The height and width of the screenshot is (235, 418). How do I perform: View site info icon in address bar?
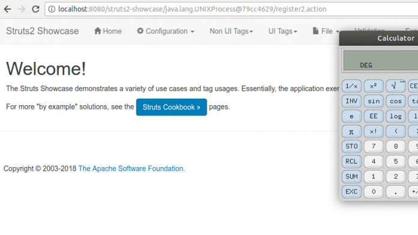tap(52, 9)
